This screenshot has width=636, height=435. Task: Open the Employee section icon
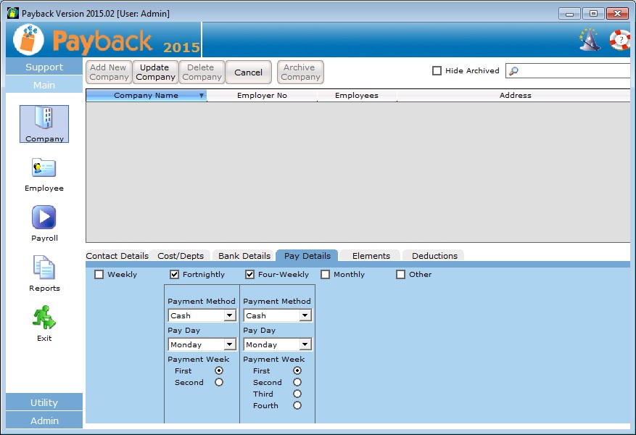44,169
